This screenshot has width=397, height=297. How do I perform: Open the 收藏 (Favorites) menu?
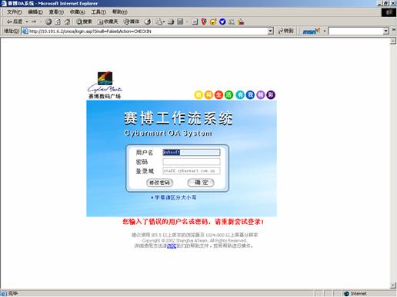(x=78, y=12)
